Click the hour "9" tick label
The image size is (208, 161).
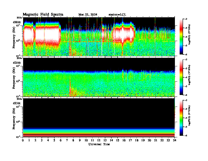(x=80, y=140)
